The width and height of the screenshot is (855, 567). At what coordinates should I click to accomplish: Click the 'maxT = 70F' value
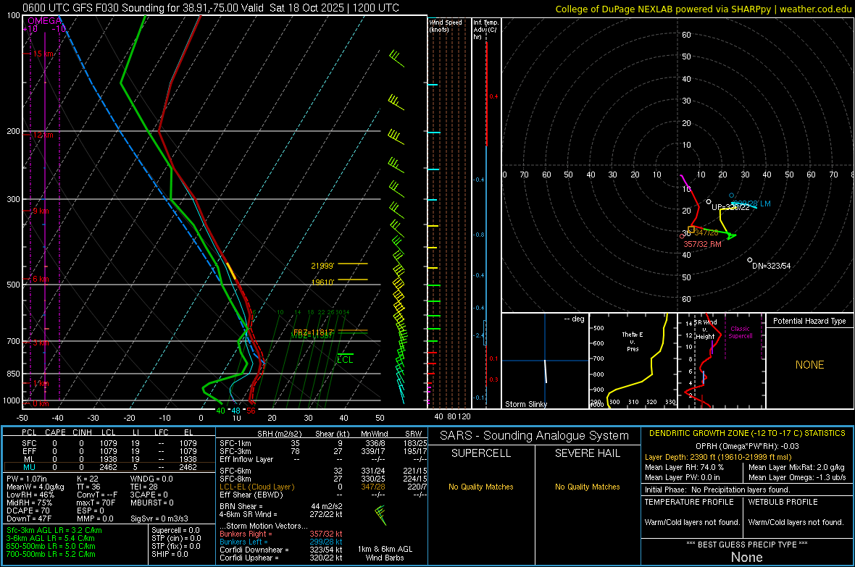(96, 503)
